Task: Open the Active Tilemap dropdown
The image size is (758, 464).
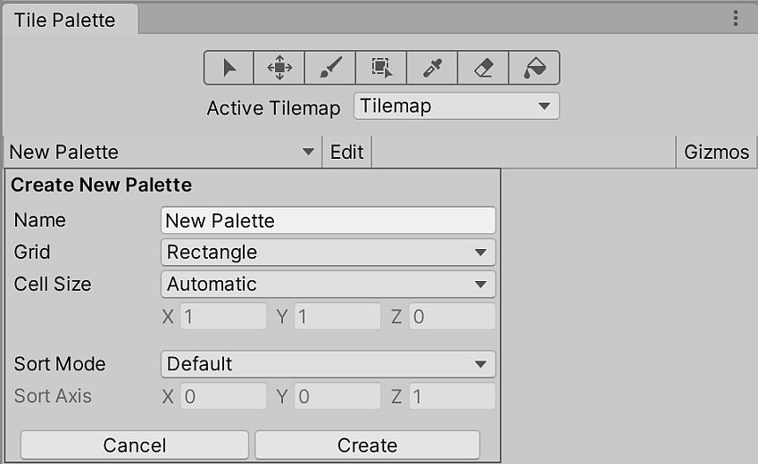Action: (456, 106)
